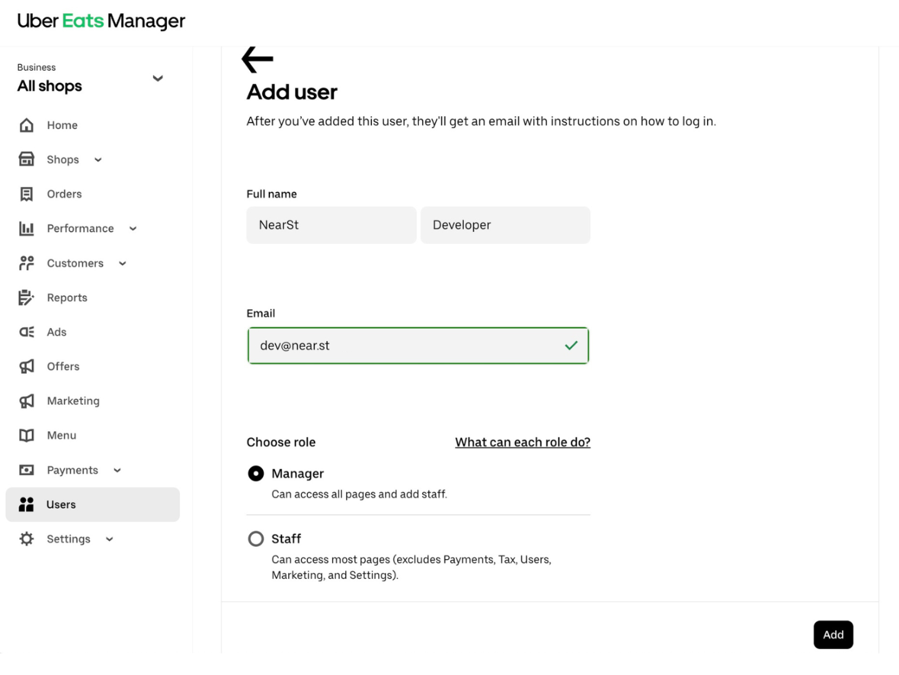This screenshot has width=899, height=675.
Task: Click the first name field showing NearSt
Action: pos(331,225)
